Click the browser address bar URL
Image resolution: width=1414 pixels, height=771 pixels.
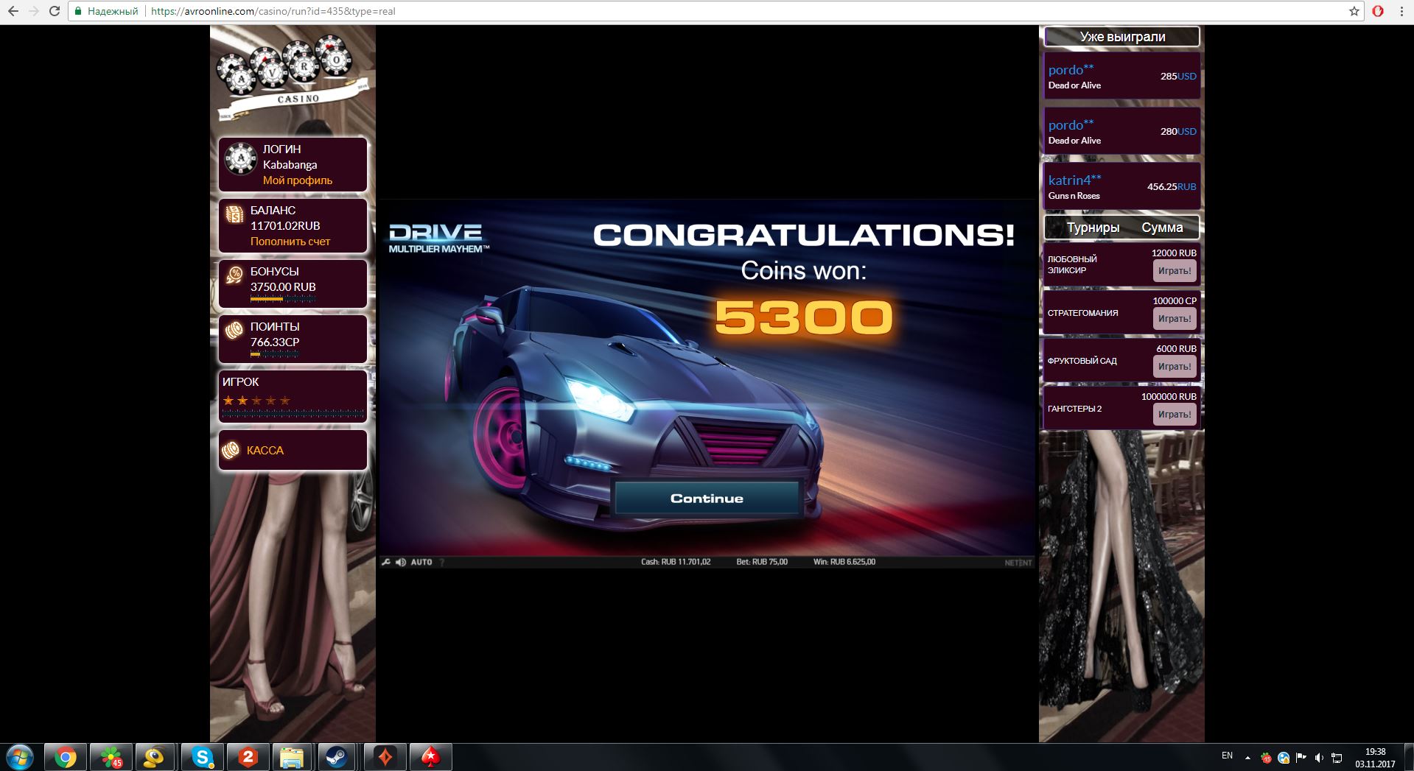(273, 11)
